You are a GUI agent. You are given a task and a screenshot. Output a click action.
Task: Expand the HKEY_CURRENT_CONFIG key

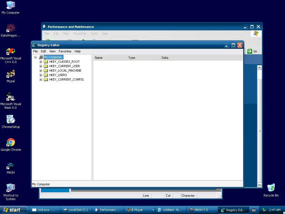coord(41,79)
